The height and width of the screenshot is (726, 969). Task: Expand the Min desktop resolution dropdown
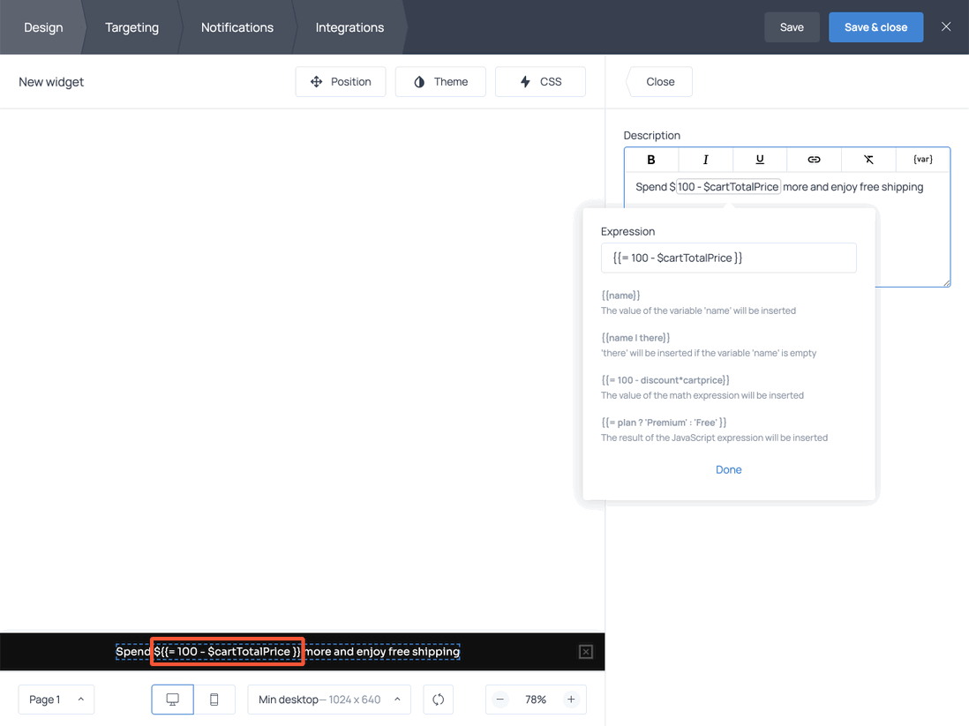[329, 700]
